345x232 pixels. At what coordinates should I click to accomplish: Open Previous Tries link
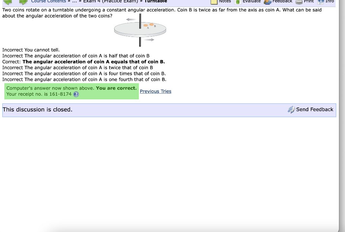(155, 91)
